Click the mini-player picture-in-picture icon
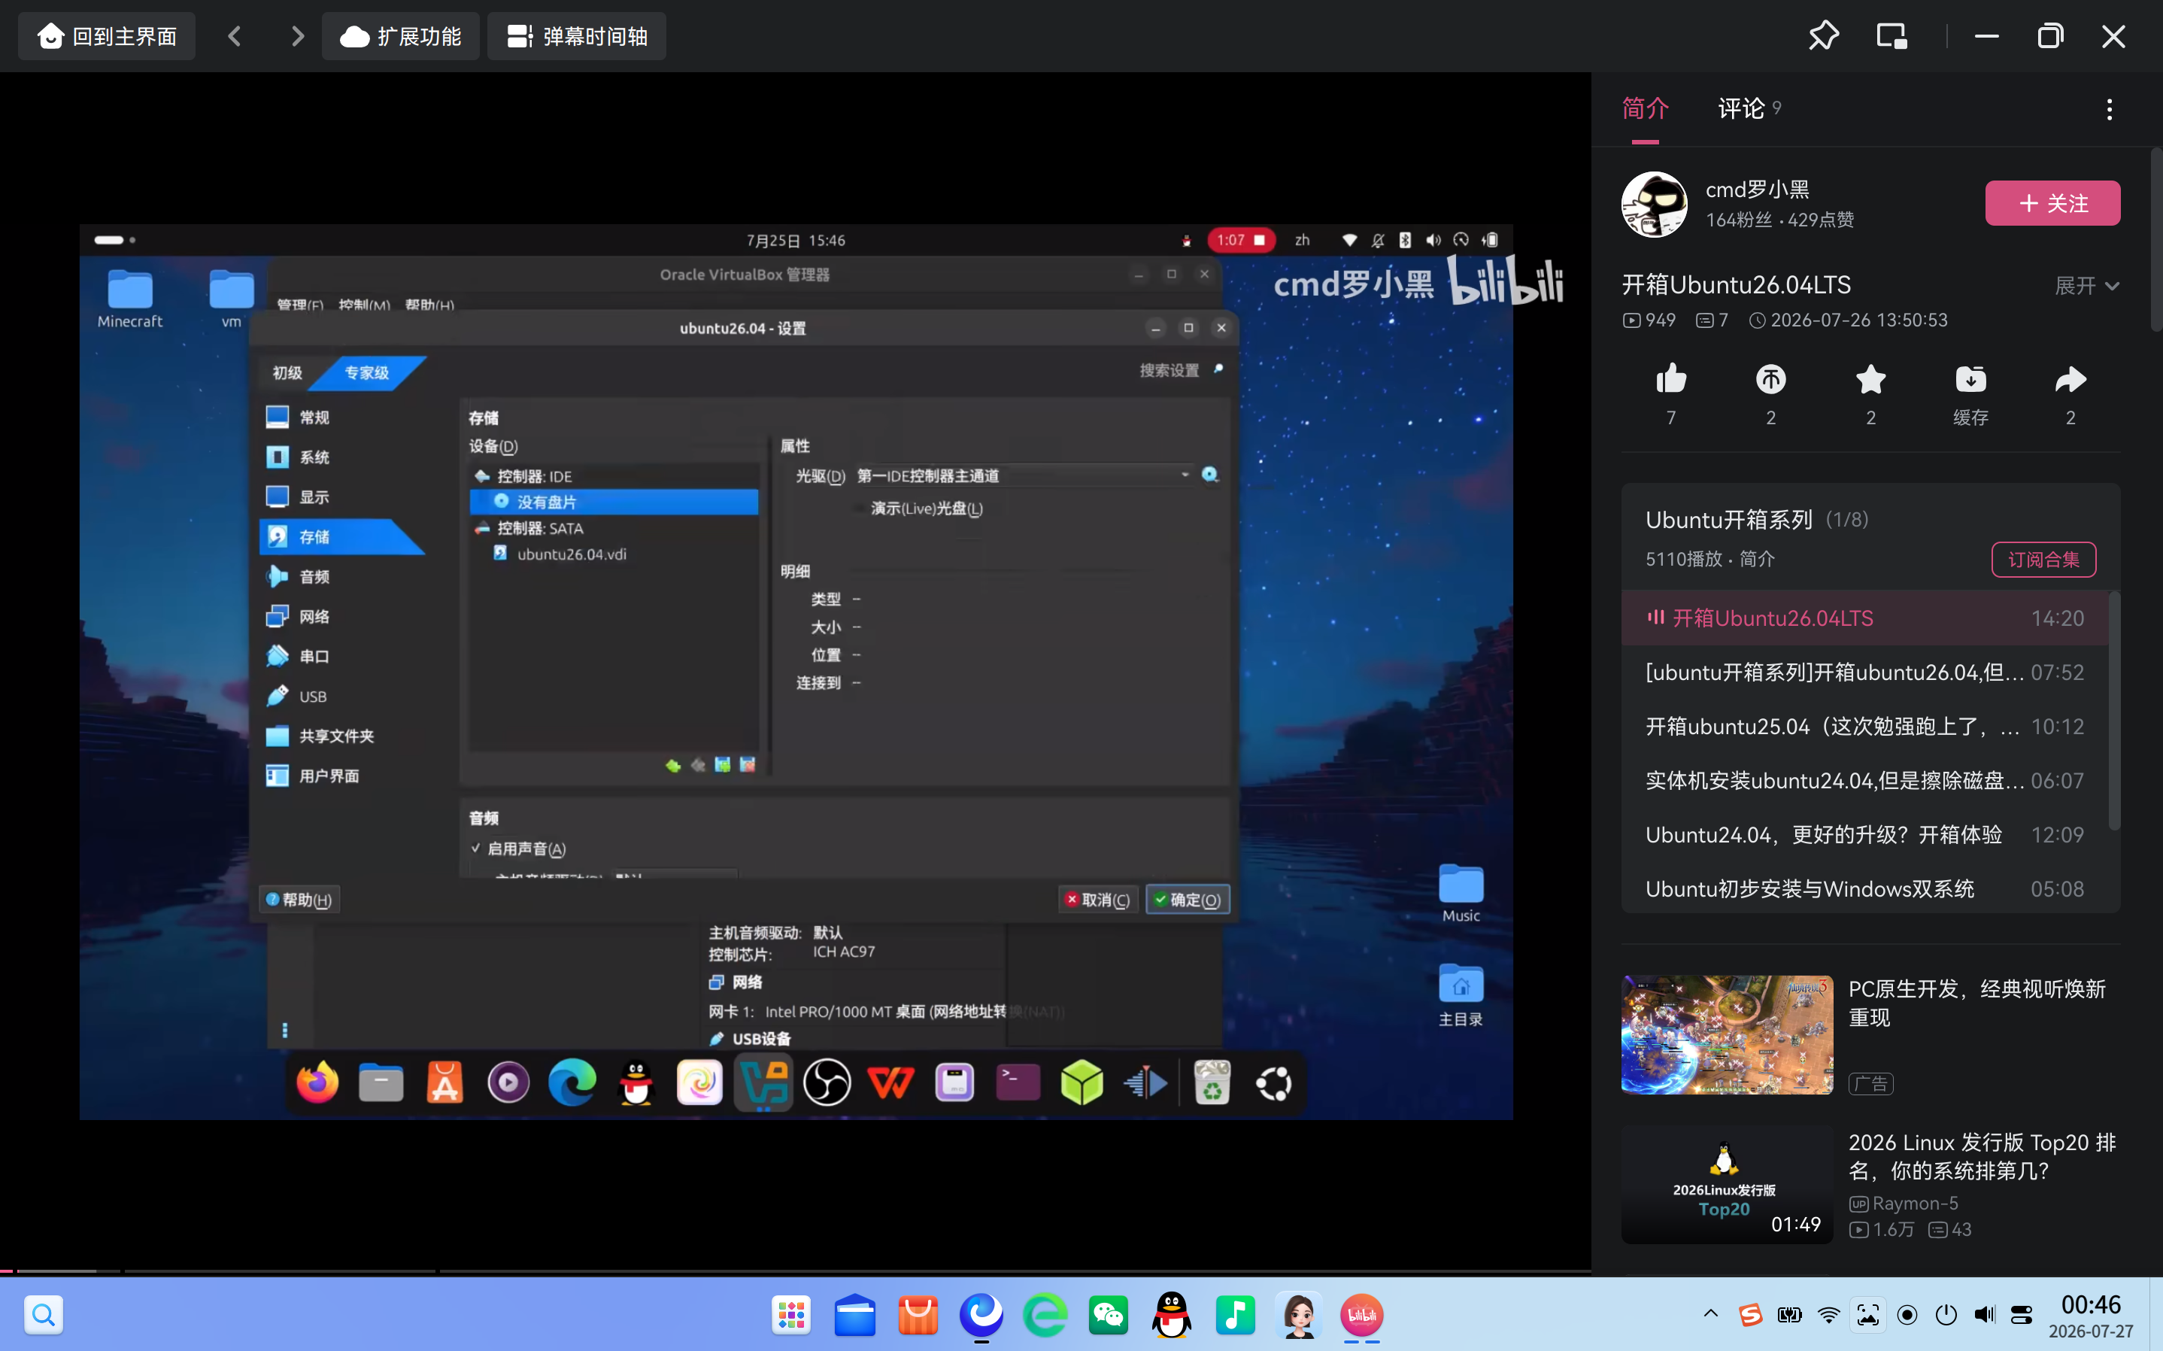This screenshot has width=2163, height=1351. click(x=1891, y=36)
